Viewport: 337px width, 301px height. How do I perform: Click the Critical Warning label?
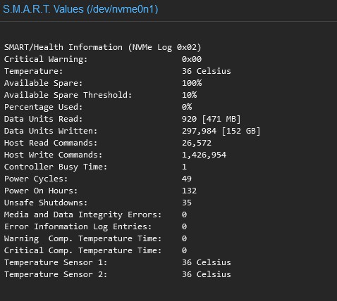tap(46, 59)
